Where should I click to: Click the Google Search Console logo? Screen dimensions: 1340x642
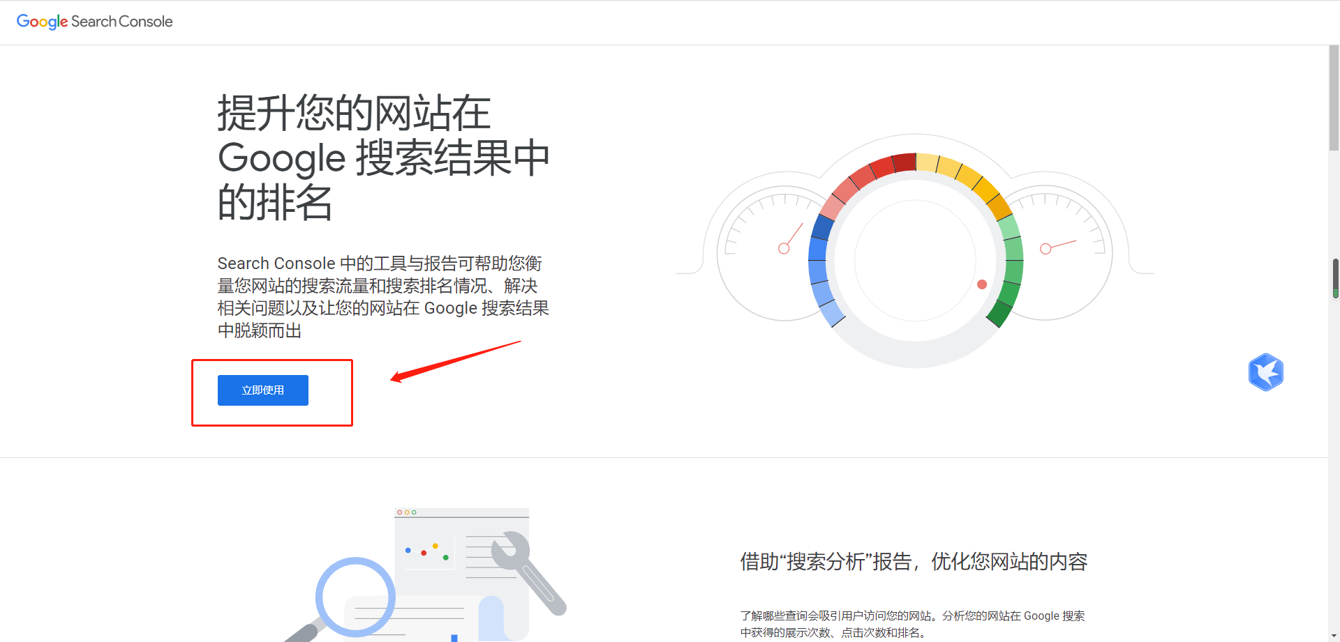coord(94,22)
